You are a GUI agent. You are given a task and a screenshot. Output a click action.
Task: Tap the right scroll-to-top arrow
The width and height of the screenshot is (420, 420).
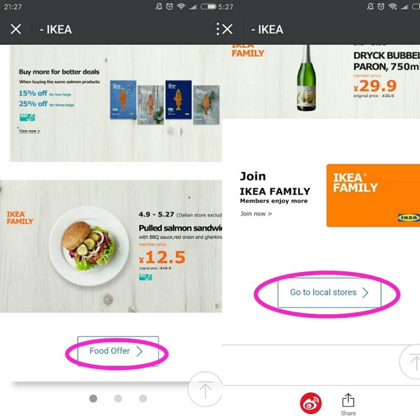(x=410, y=362)
